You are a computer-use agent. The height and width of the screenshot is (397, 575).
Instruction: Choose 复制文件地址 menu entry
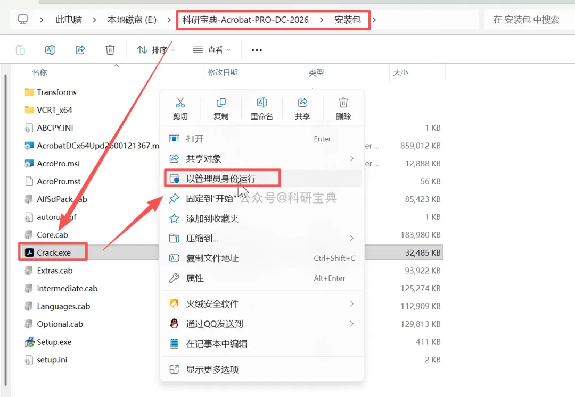point(262,258)
